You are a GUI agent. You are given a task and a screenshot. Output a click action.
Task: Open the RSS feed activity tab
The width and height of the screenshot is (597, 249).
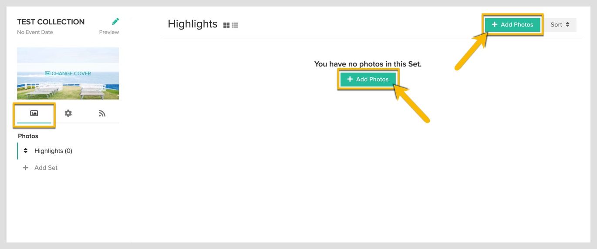pos(102,113)
